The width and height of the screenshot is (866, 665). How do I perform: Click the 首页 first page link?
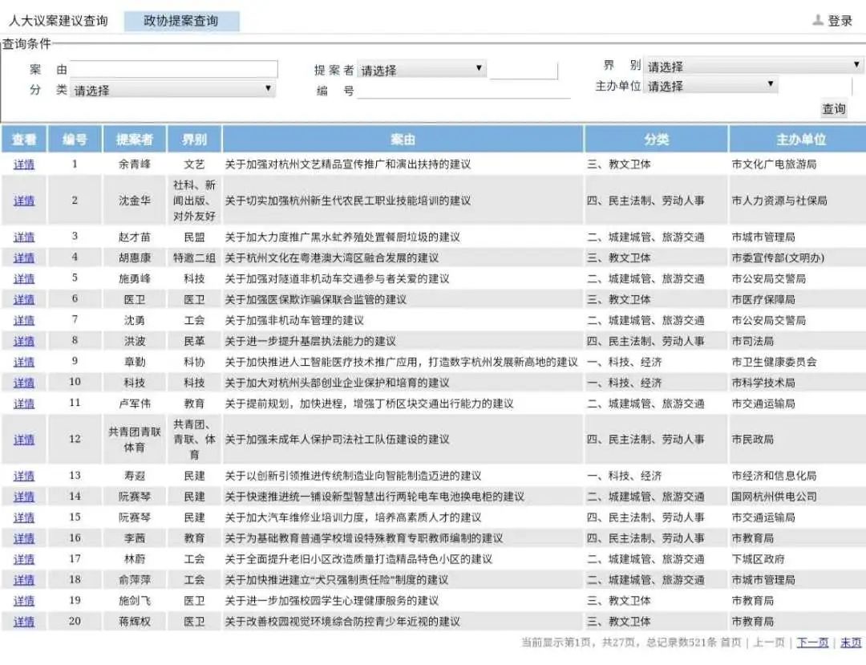click(730, 643)
